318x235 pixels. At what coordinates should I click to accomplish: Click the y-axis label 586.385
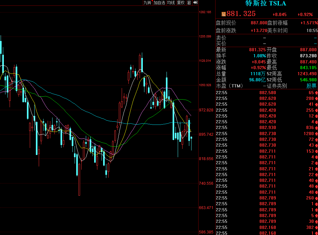[206, 232]
